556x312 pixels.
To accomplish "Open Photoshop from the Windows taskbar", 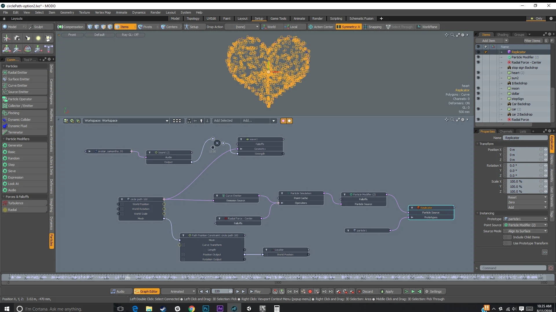I will [206, 309].
